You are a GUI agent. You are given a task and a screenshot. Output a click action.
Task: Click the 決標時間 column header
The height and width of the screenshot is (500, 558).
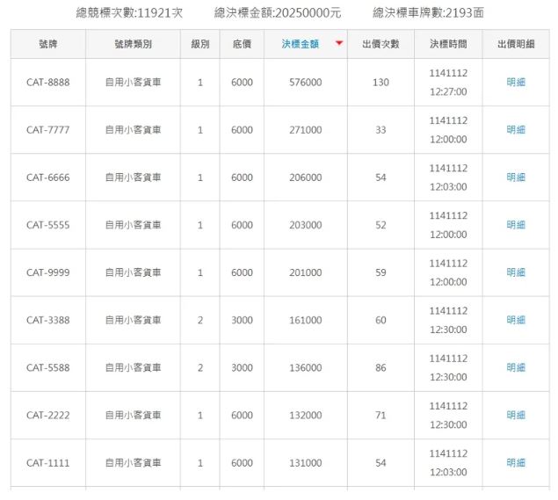pos(448,44)
